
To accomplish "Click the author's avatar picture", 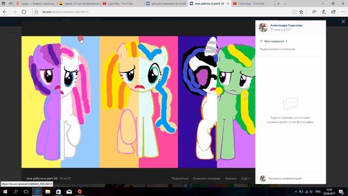I will [x=263, y=28].
